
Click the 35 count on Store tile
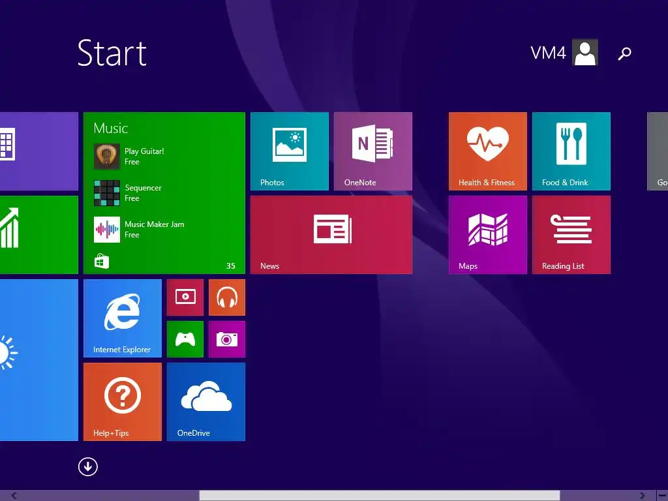[230, 266]
